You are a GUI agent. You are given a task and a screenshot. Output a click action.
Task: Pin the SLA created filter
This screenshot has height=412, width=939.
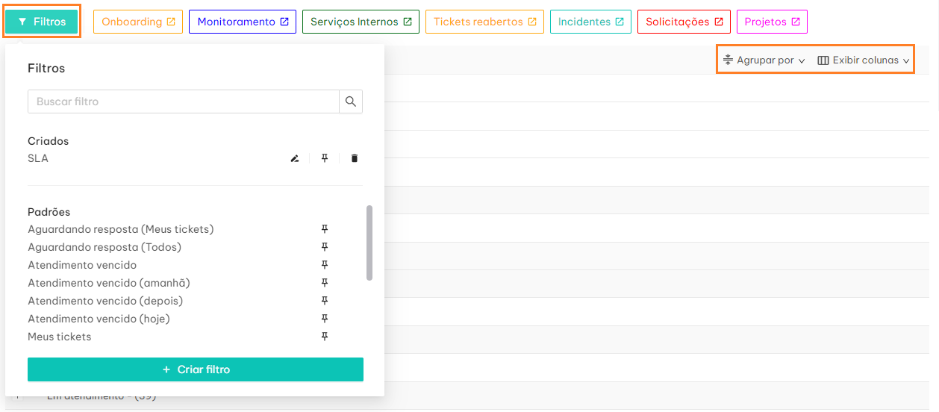tap(325, 158)
